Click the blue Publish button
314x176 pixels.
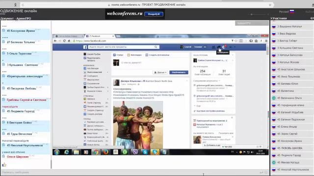(x=179, y=72)
